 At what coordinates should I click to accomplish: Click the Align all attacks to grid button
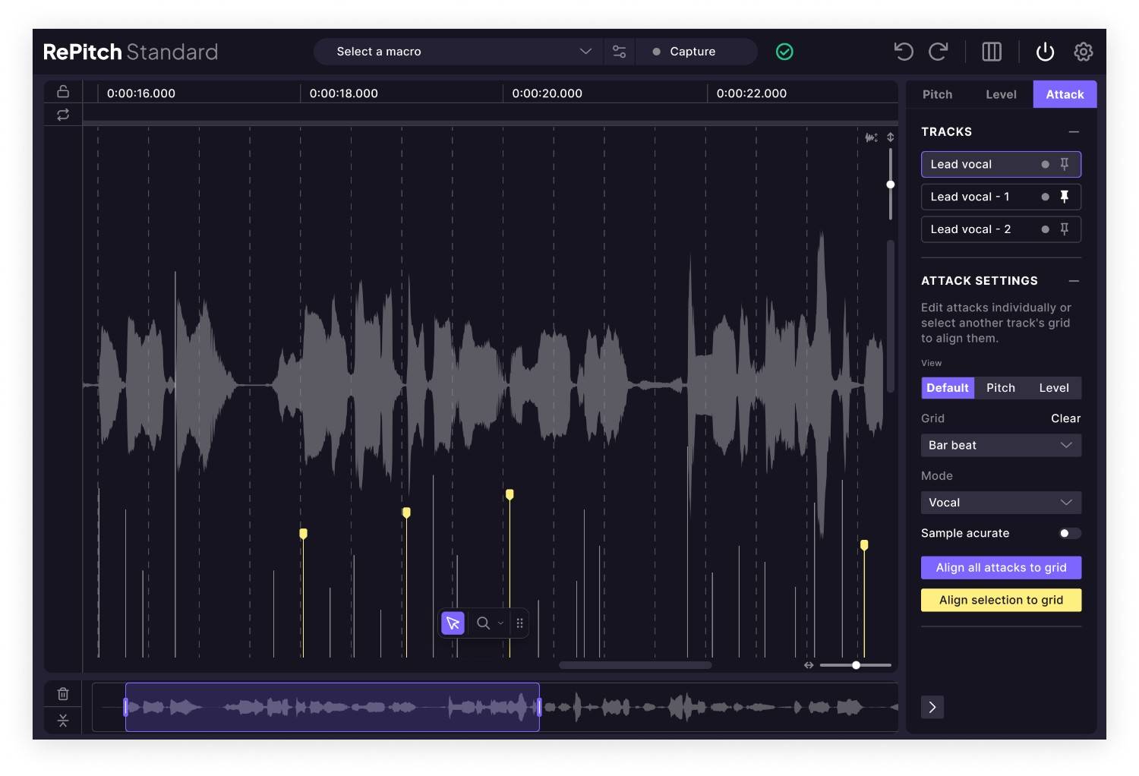(x=1001, y=567)
